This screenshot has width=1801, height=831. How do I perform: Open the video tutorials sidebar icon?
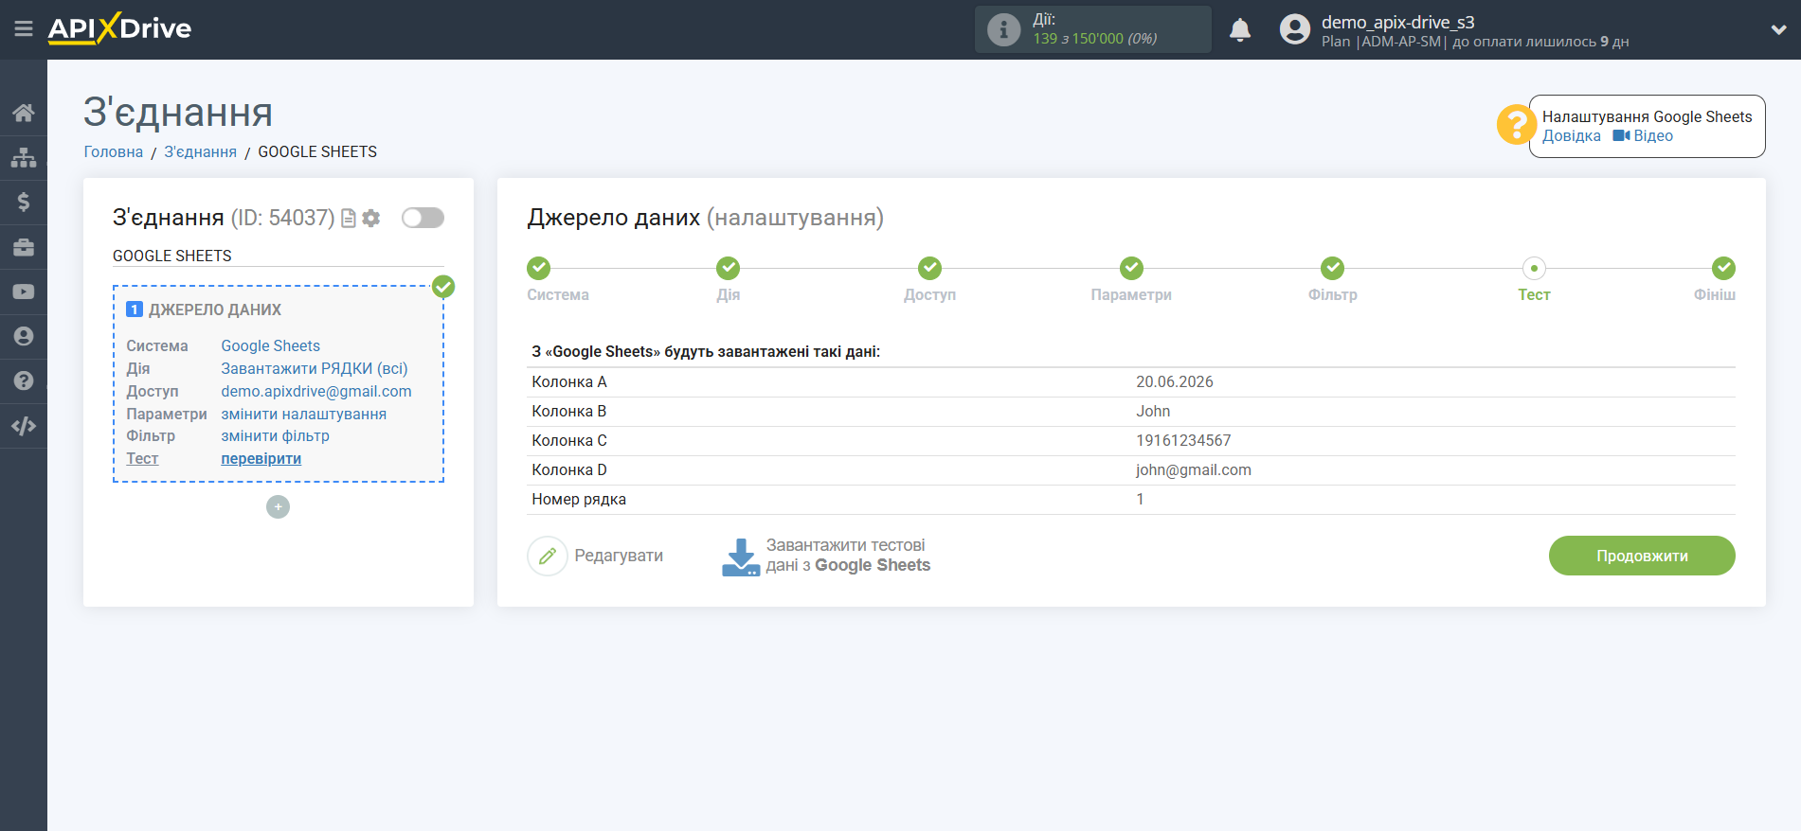pos(24,292)
